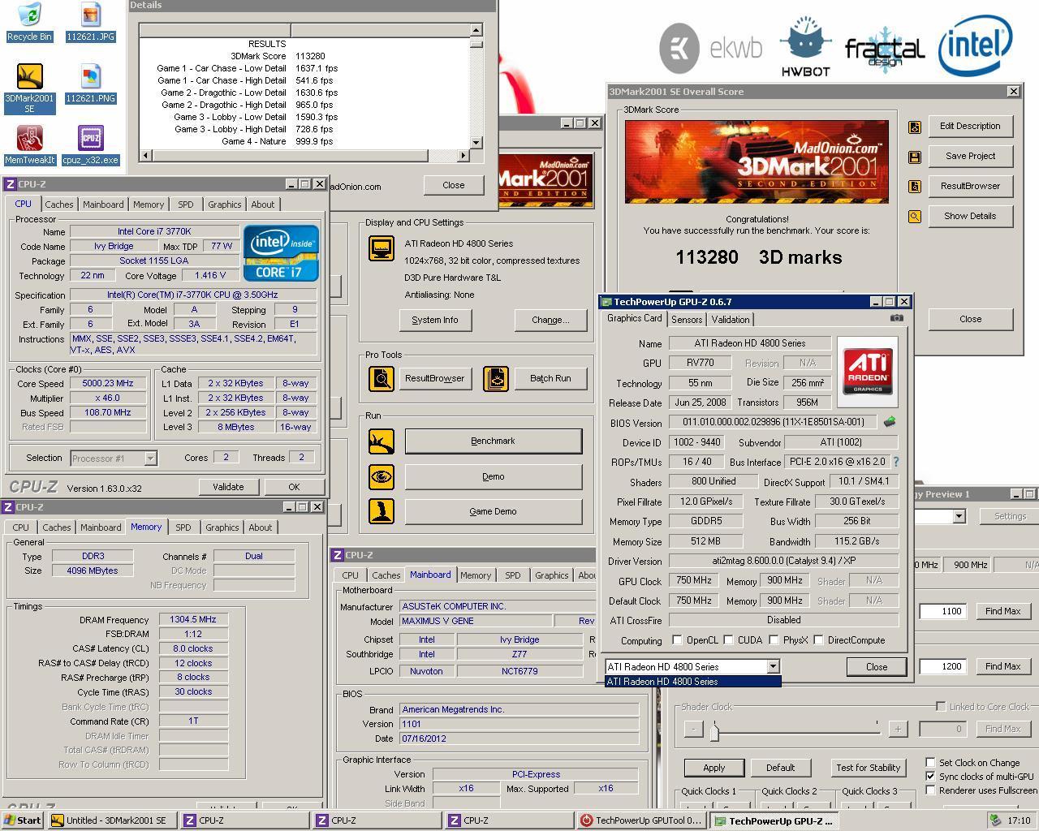Toggle the OpenCL checkbox in GPU-Z
This screenshot has width=1039, height=831.
(x=677, y=640)
